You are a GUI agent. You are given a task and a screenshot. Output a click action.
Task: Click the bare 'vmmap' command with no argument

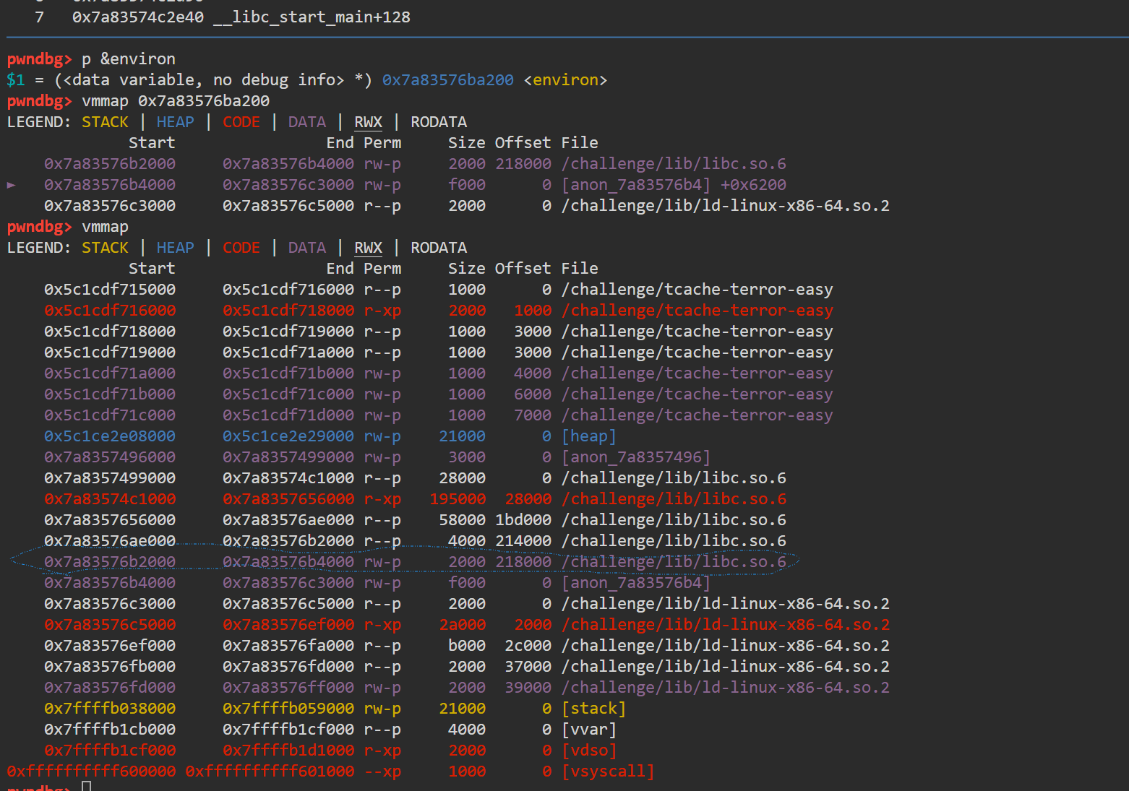(106, 226)
